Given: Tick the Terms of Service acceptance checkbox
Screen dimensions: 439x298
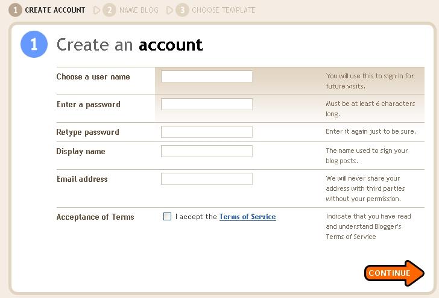Looking at the screenshot, I should [167, 216].
